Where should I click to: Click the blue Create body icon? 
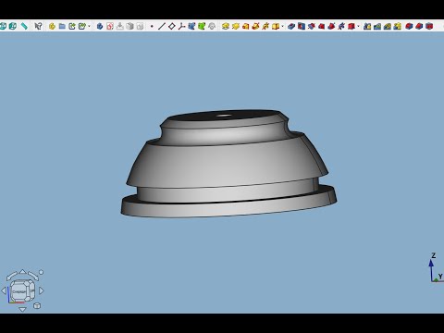[100, 26]
